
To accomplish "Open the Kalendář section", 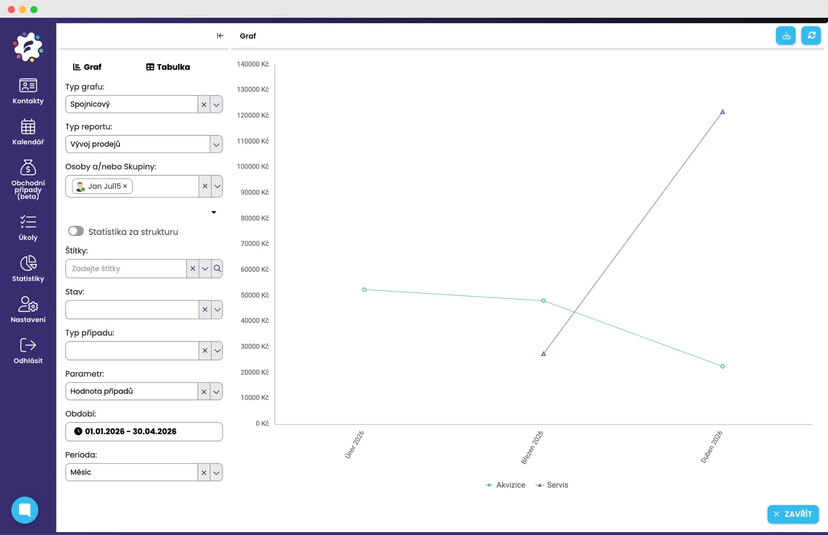I will (28, 132).
